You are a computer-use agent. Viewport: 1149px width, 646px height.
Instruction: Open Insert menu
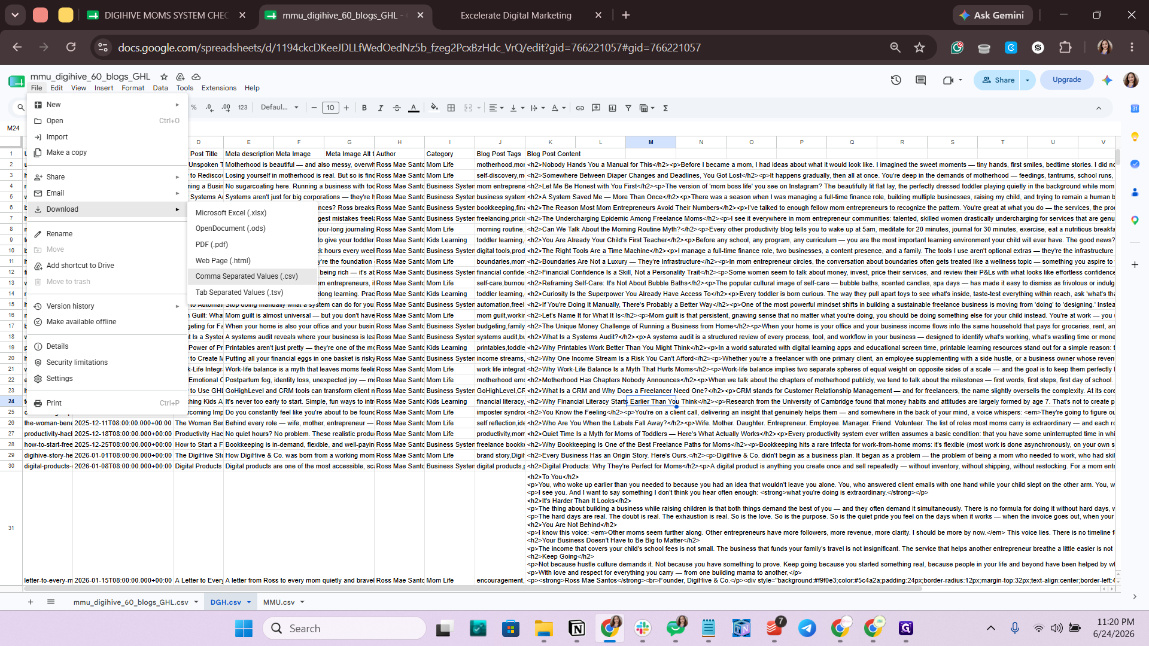(104, 88)
